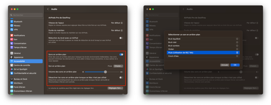The width and height of the screenshot is (271, 105).
Task: Go back using the chevron beside Audio, left window
Action: 48,9
